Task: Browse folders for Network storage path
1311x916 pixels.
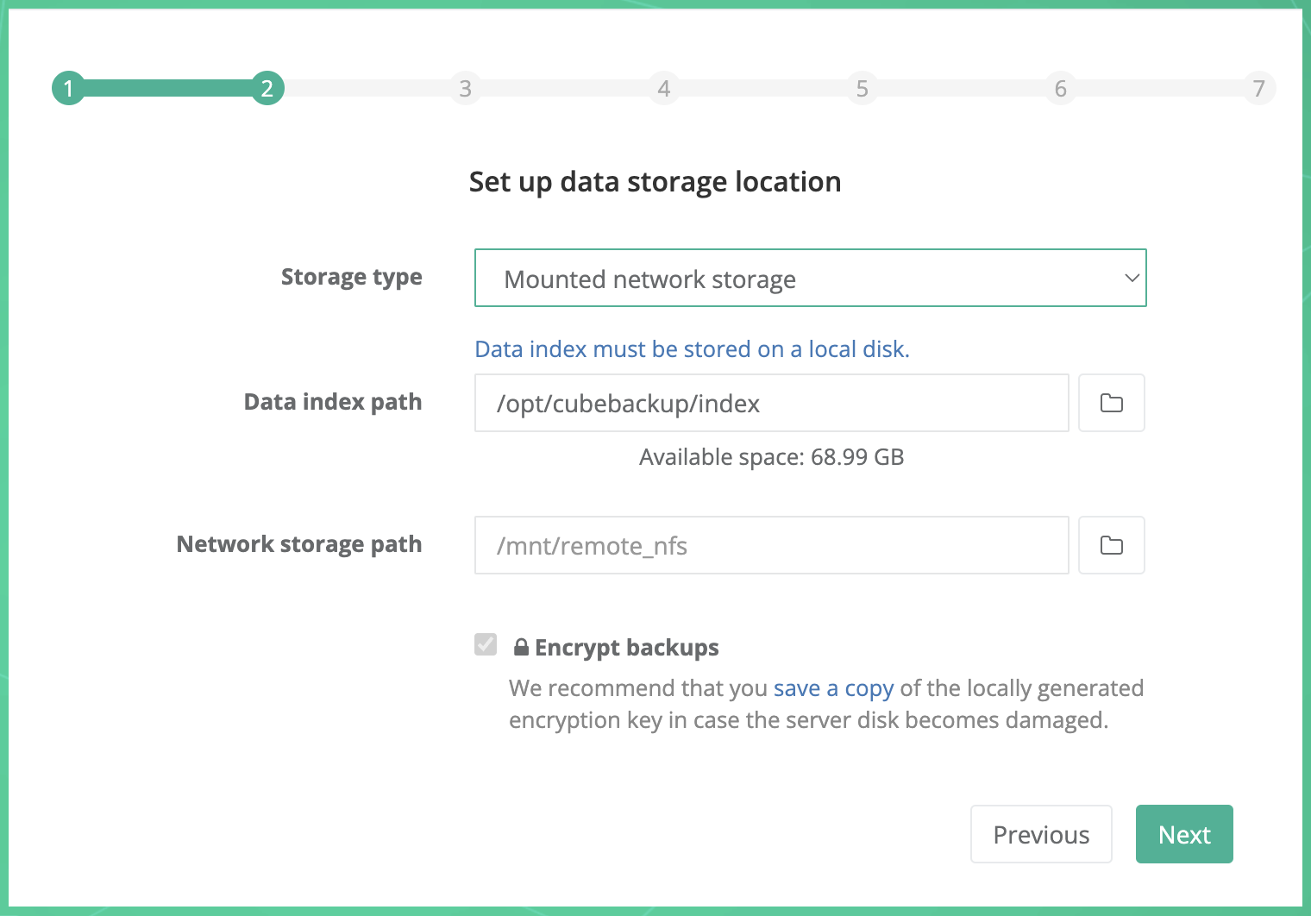Action: point(1111,545)
